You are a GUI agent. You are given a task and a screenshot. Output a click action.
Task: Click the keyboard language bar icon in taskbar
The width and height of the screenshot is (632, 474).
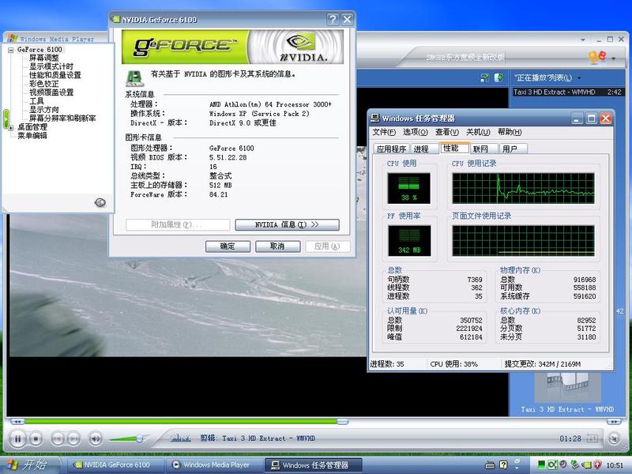490,465
